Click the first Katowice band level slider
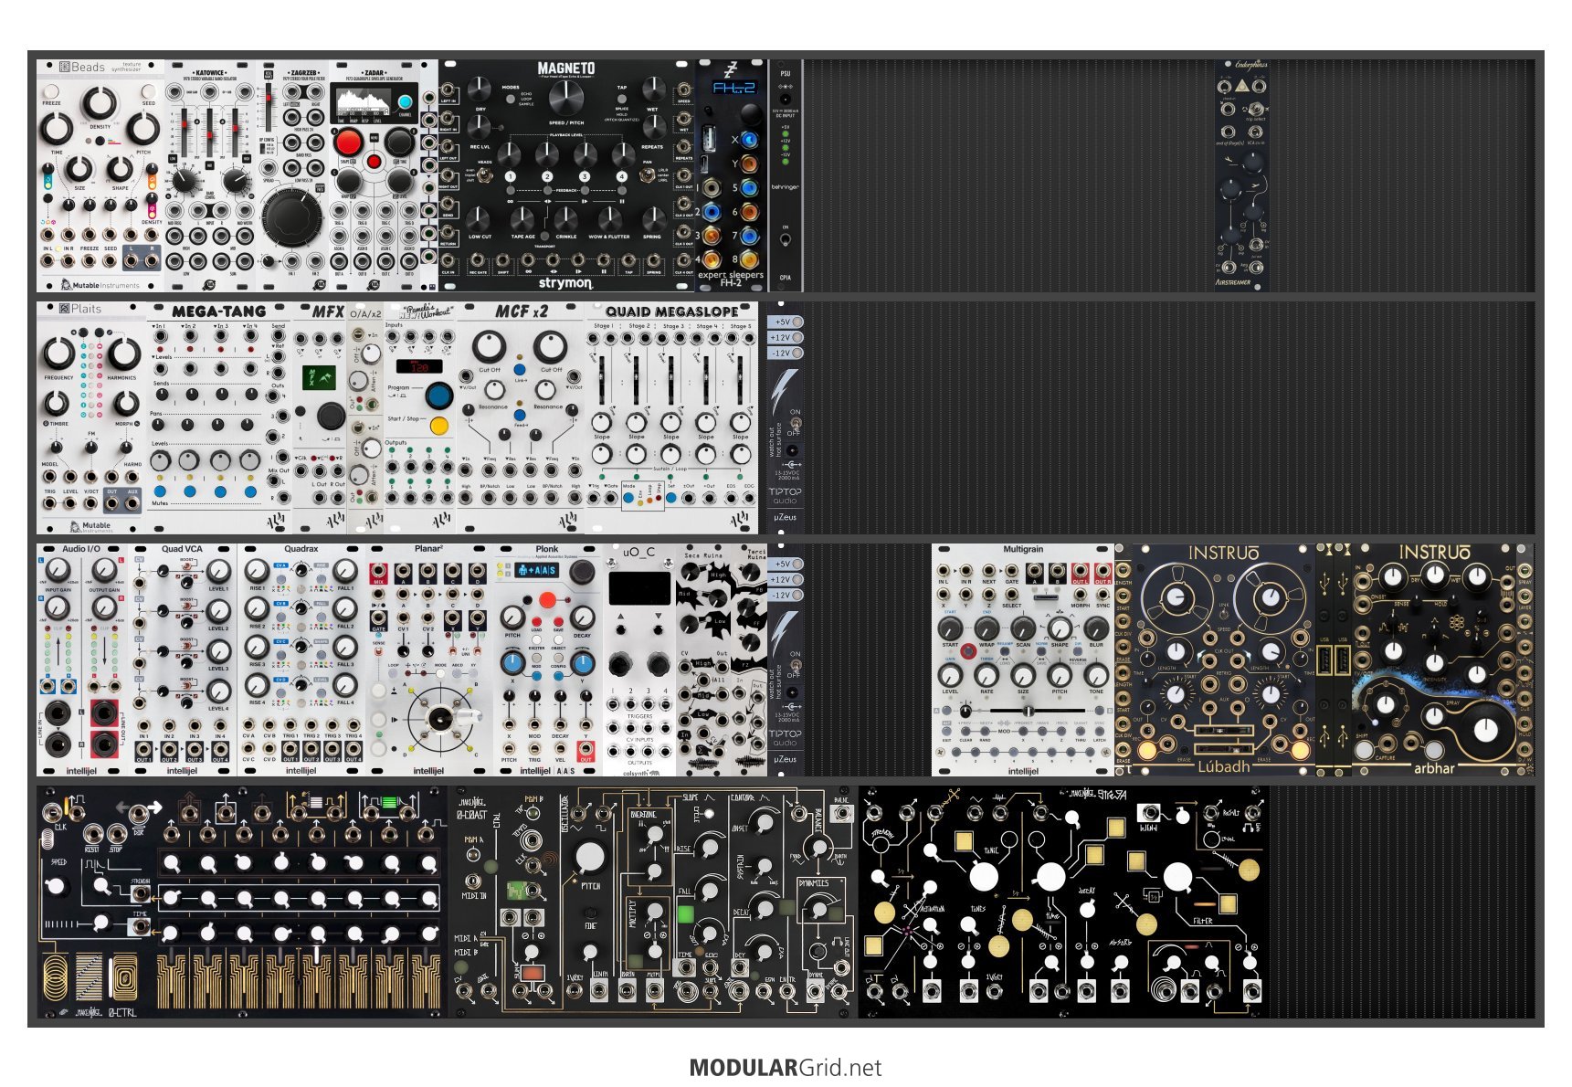1572x1087 pixels. coord(186,134)
